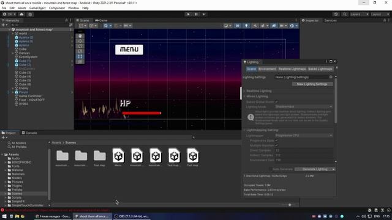Open the Lightmapper dropdown (Progressive CPU)
This screenshot has width=392, height=220.
tap(304, 136)
